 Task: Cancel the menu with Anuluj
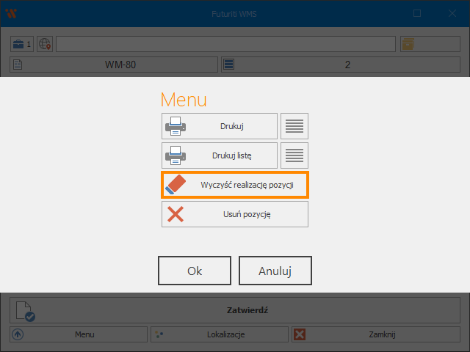[275, 271]
